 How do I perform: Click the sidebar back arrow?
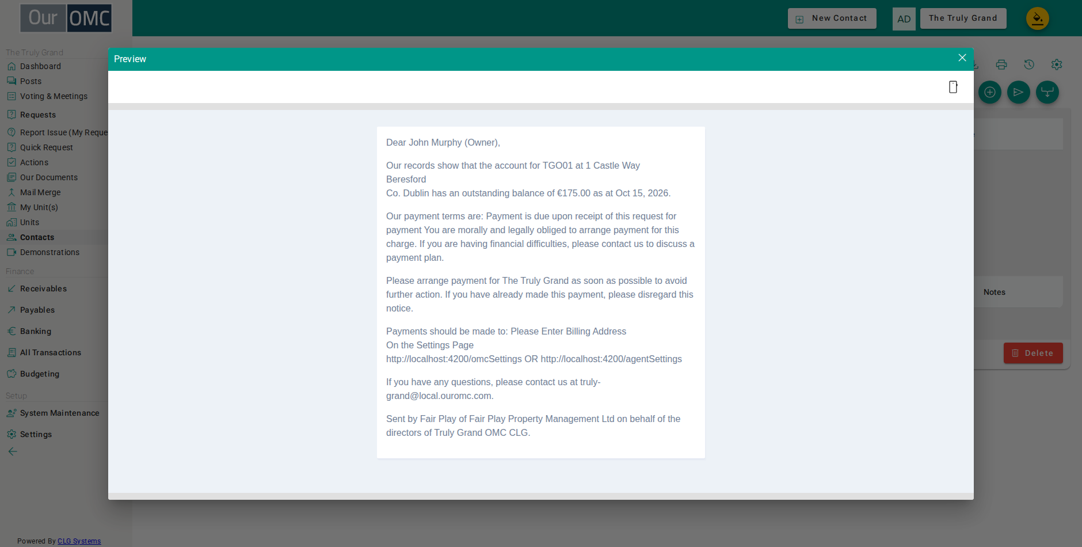[13, 451]
